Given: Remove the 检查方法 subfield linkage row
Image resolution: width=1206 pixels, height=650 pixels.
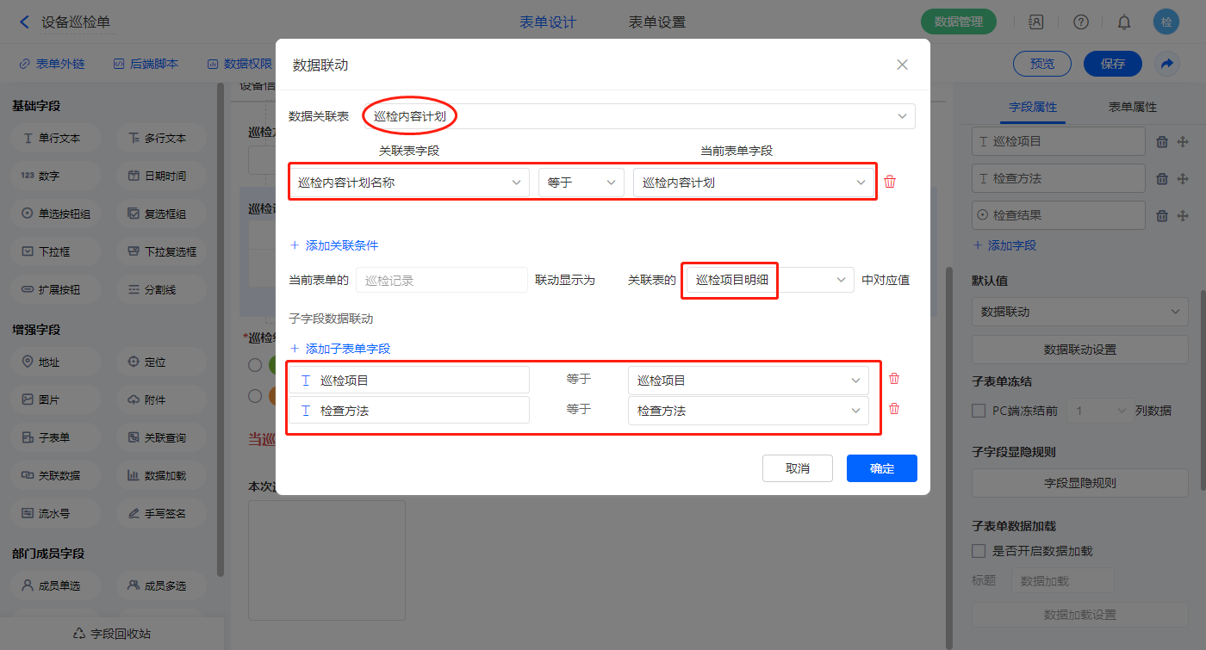Looking at the screenshot, I should (894, 409).
